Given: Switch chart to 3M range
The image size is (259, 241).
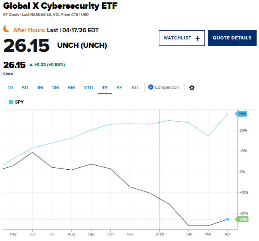Looking at the screenshot, I should pyautogui.click(x=55, y=88).
